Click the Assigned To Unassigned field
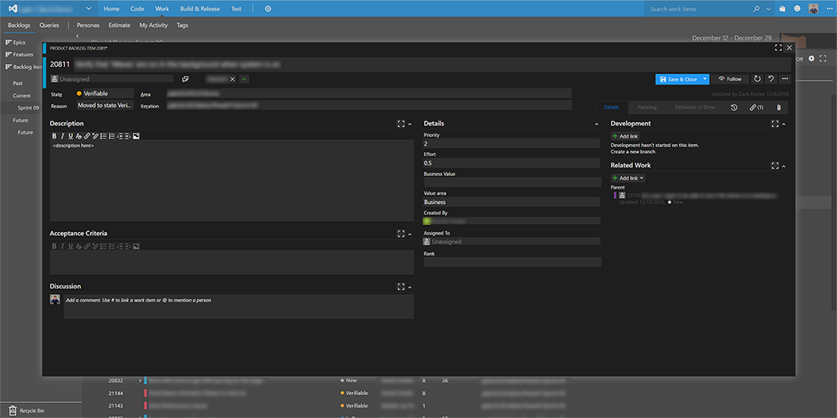The width and height of the screenshot is (837, 418). (512, 241)
